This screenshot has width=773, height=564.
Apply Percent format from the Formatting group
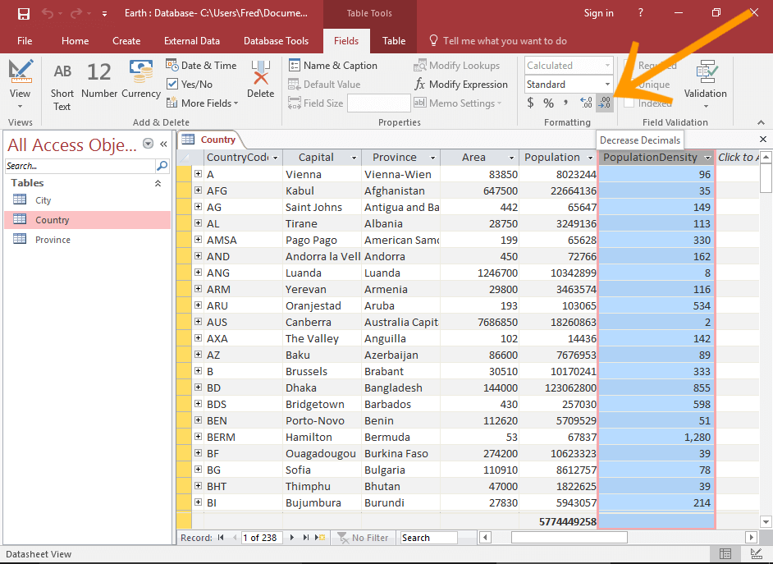point(548,103)
